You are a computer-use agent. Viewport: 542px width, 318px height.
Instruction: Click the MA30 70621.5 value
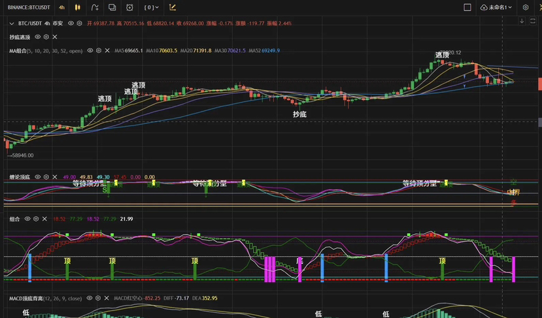(x=230, y=51)
